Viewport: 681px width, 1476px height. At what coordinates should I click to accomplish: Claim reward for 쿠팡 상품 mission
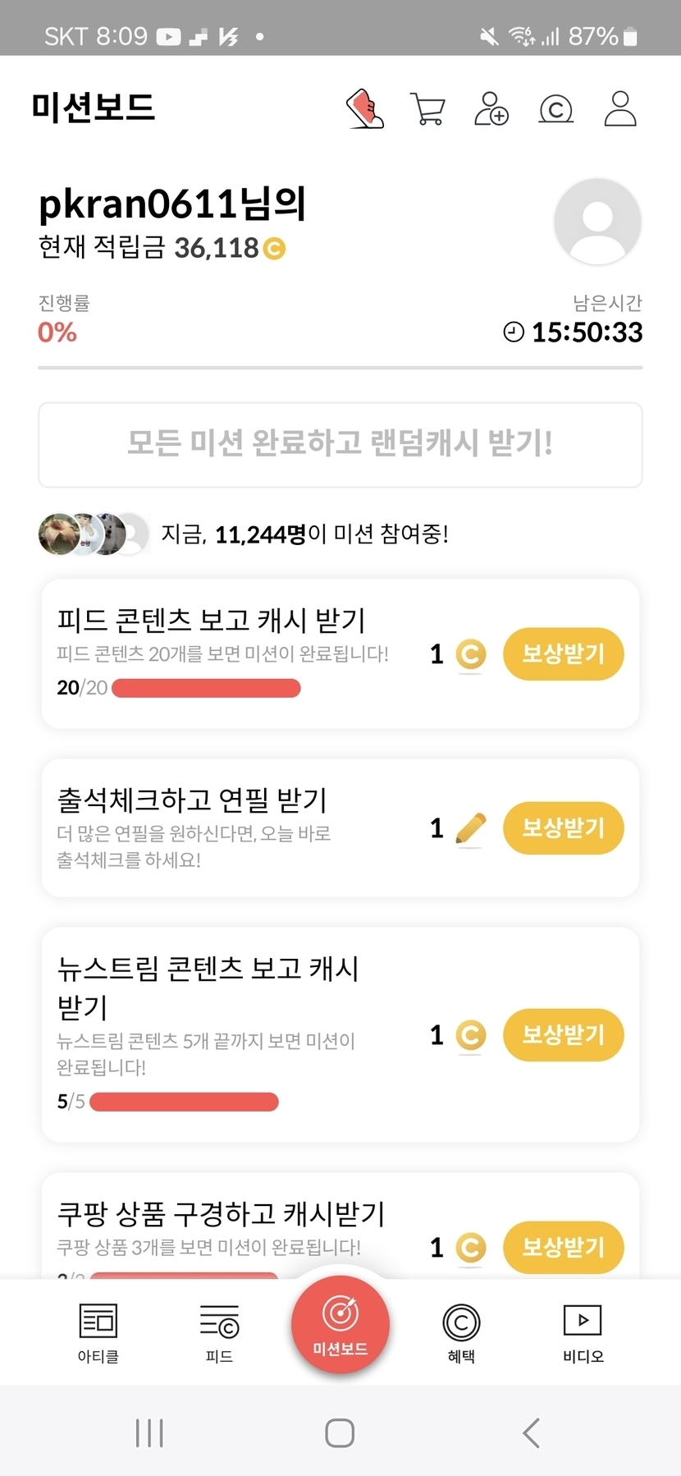click(x=563, y=1247)
